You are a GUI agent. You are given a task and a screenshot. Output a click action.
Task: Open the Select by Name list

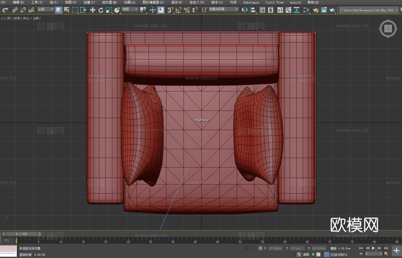coord(67,10)
